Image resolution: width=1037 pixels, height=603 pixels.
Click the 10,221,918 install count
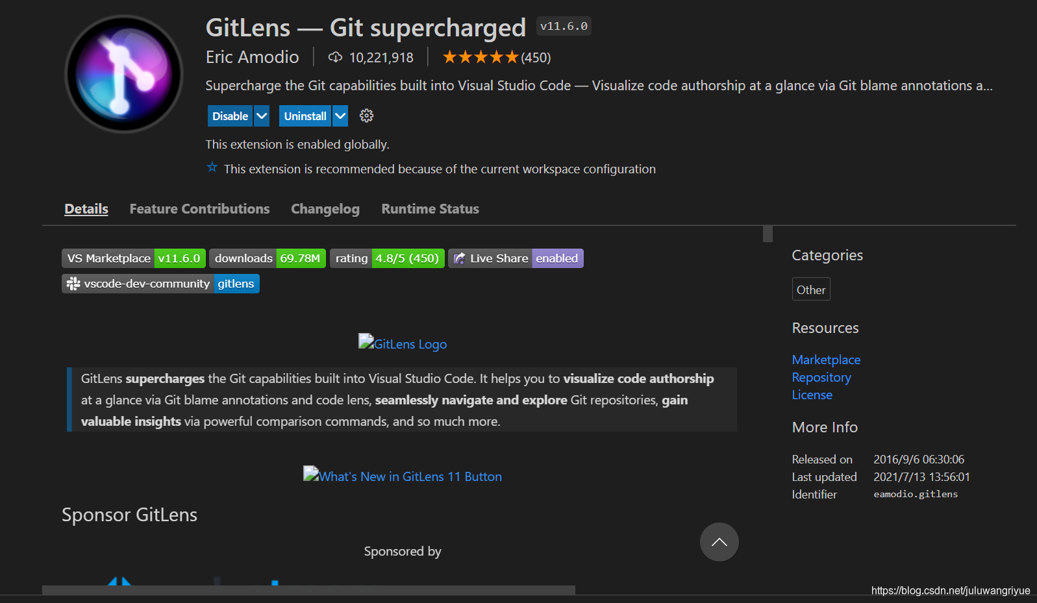tap(381, 58)
